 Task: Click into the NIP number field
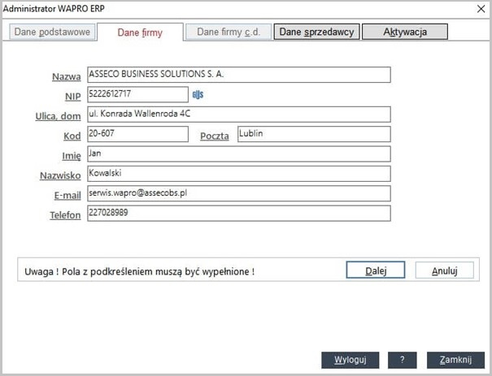coord(137,94)
